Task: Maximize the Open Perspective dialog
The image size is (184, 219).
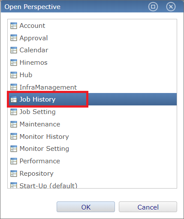Action: tap(153, 6)
